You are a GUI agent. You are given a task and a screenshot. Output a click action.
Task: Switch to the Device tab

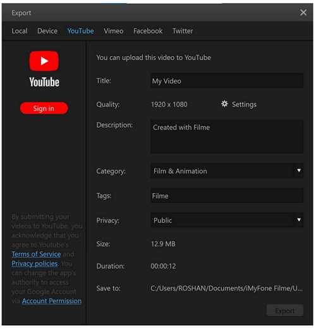point(47,31)
